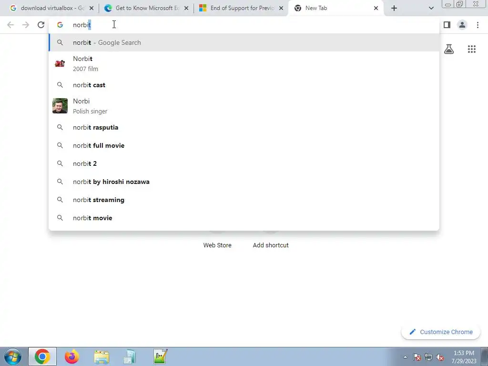Choose Norbi Polish singer suggestion
This screenshot has width=488, height=366.
click(244, 106)
